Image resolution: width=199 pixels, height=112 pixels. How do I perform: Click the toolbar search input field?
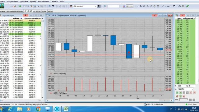113,6
